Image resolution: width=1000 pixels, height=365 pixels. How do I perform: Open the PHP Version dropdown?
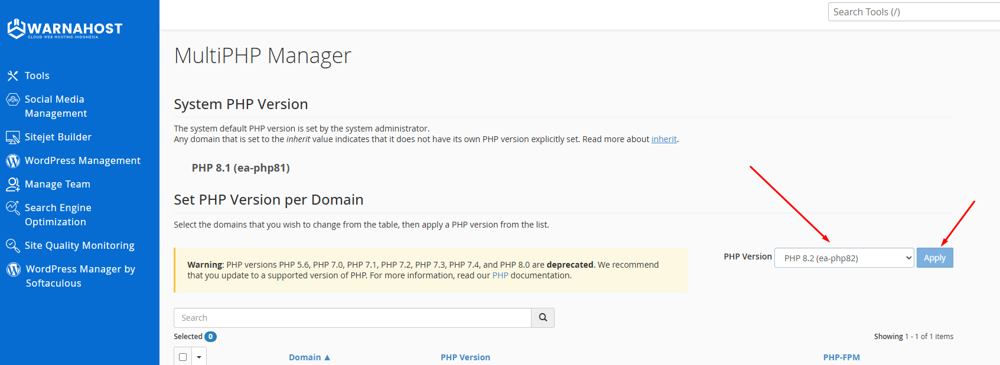click(844, 258)
